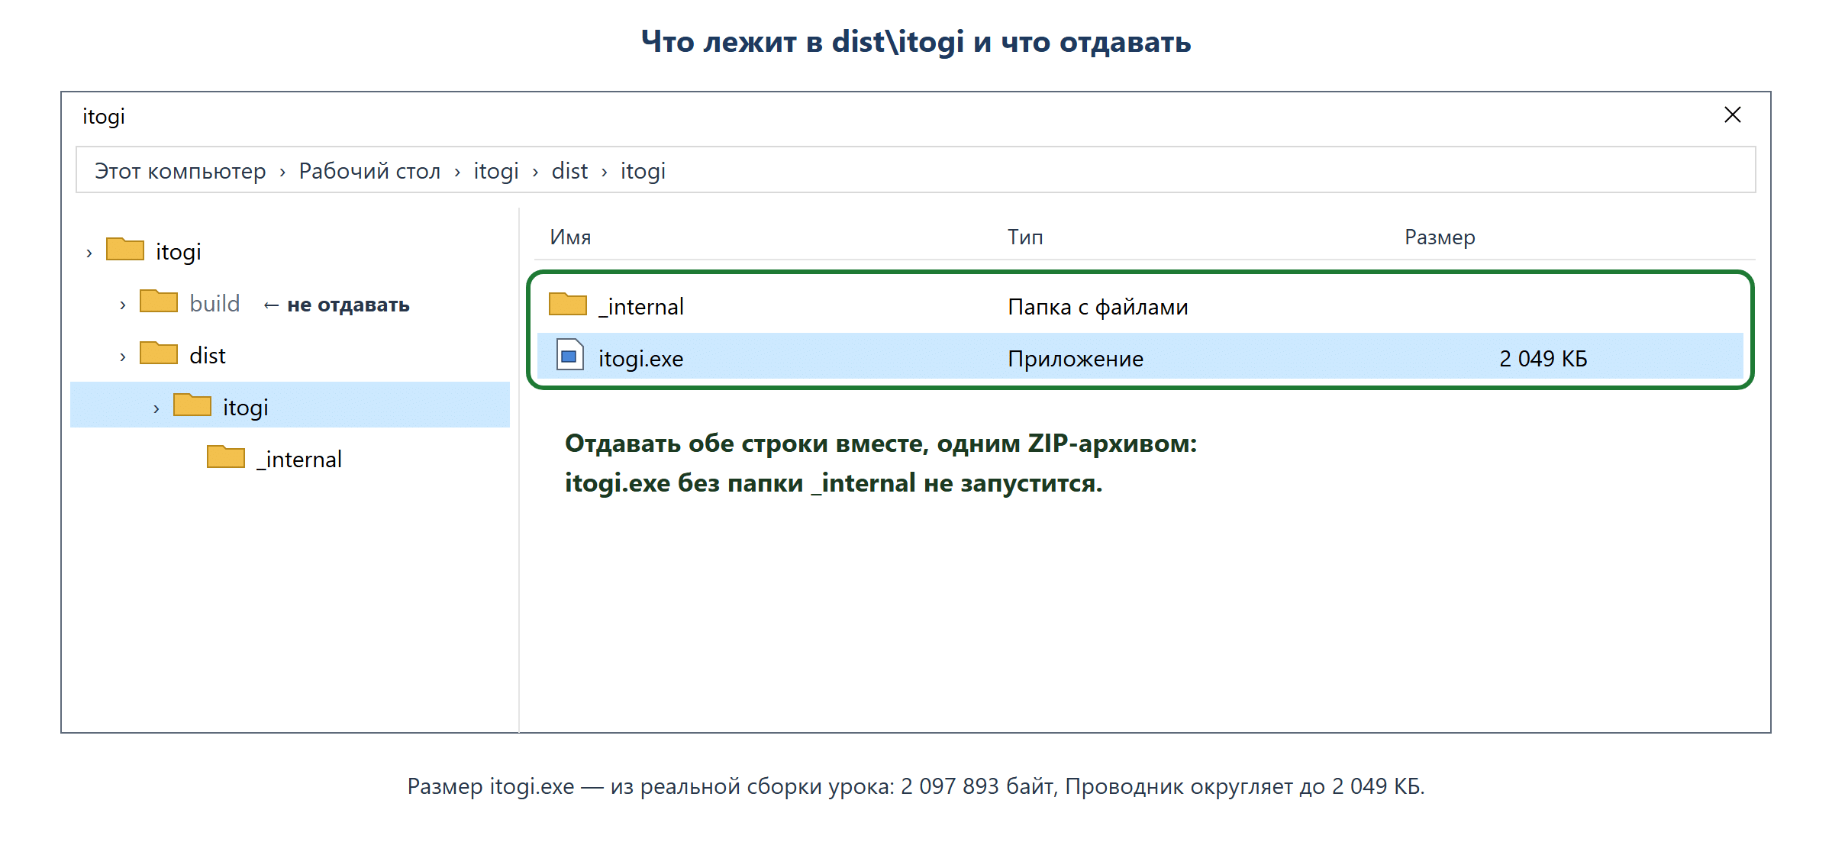
Task: Open first itogi breadcrumb after Рабочий стол
Action: click(x=496, y=171)
